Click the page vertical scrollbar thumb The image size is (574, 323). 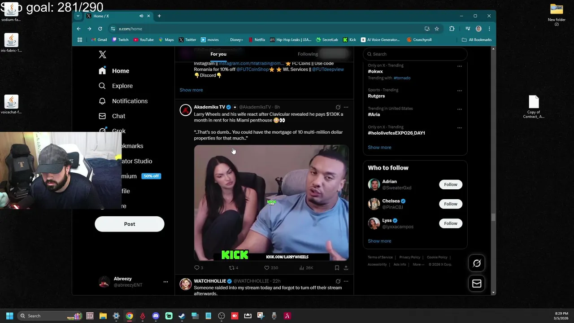[x=493, y=218]
